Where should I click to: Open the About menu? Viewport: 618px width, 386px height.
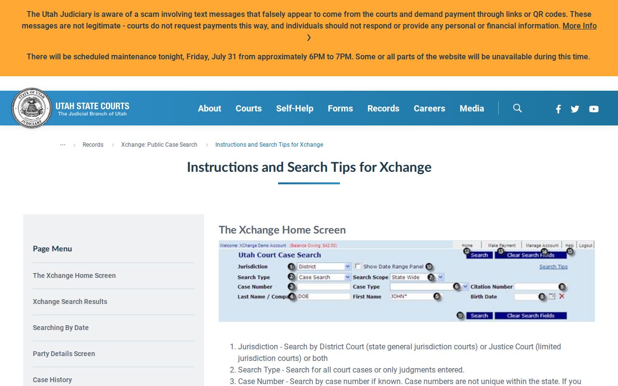point(210,109)
